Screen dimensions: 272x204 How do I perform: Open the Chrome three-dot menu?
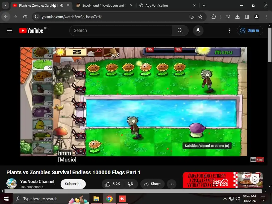click(x=266, y=17)
